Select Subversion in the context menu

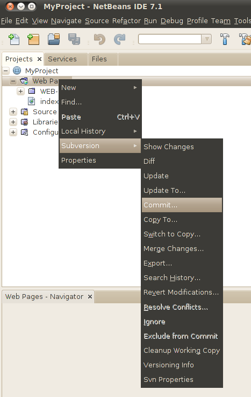[x=100, y=145]
